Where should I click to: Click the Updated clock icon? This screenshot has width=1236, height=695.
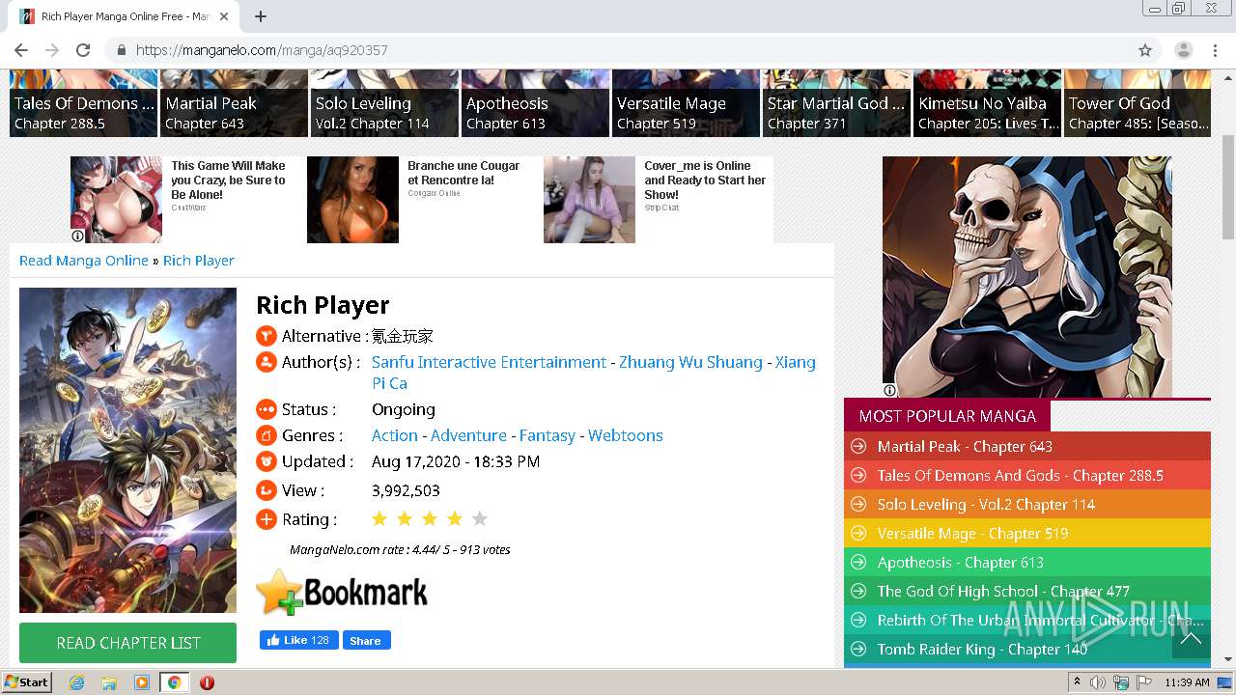267,461
